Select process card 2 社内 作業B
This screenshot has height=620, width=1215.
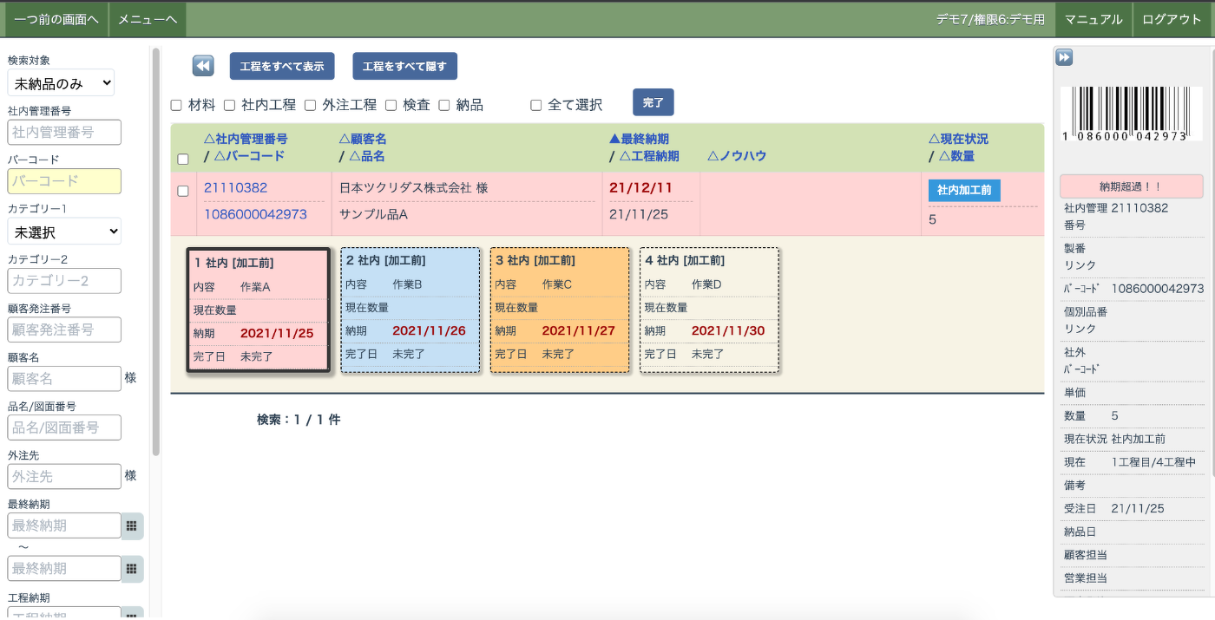coord(410,310)
